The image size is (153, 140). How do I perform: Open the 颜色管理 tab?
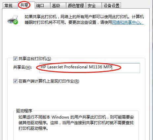[76, 6]
